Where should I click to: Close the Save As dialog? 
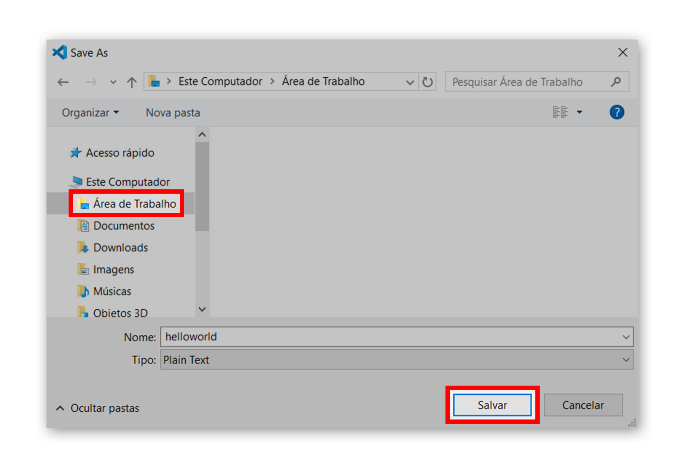pos(623,53)
